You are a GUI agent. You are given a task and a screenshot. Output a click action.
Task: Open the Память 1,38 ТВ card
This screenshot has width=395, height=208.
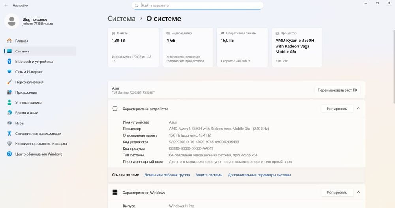click(x=133, y=47)
